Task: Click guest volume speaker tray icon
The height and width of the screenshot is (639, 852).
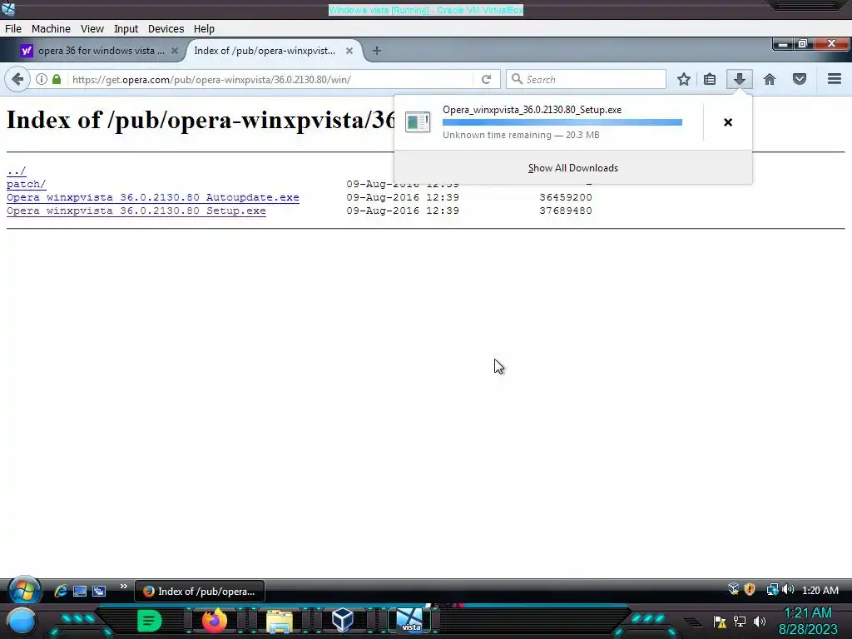Action: click(x=789, y=590)
